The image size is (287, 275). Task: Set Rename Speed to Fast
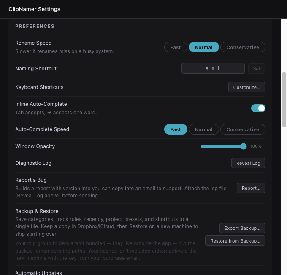(176, 47)
